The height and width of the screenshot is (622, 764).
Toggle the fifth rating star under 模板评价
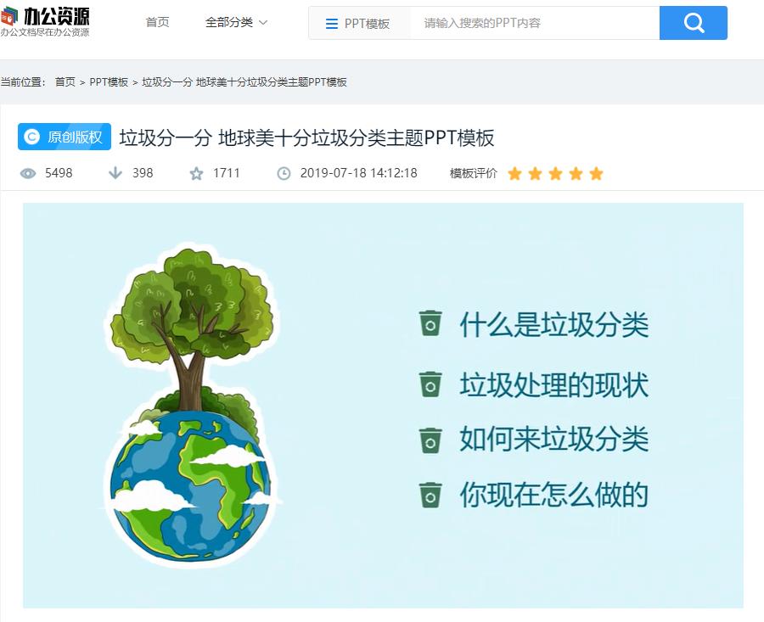[596, 173]
